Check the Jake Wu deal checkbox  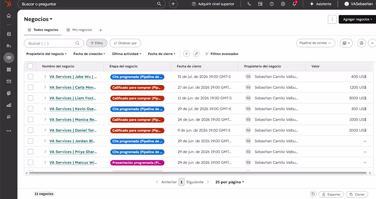pos(30,77)
